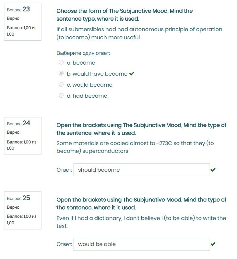Click the "Вопрос 24" question number
This screenshot has height=259, width=237.
tap(18, 123)
